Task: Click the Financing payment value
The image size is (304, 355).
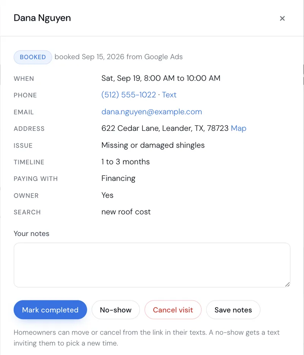Action: (x=118, y=178)
